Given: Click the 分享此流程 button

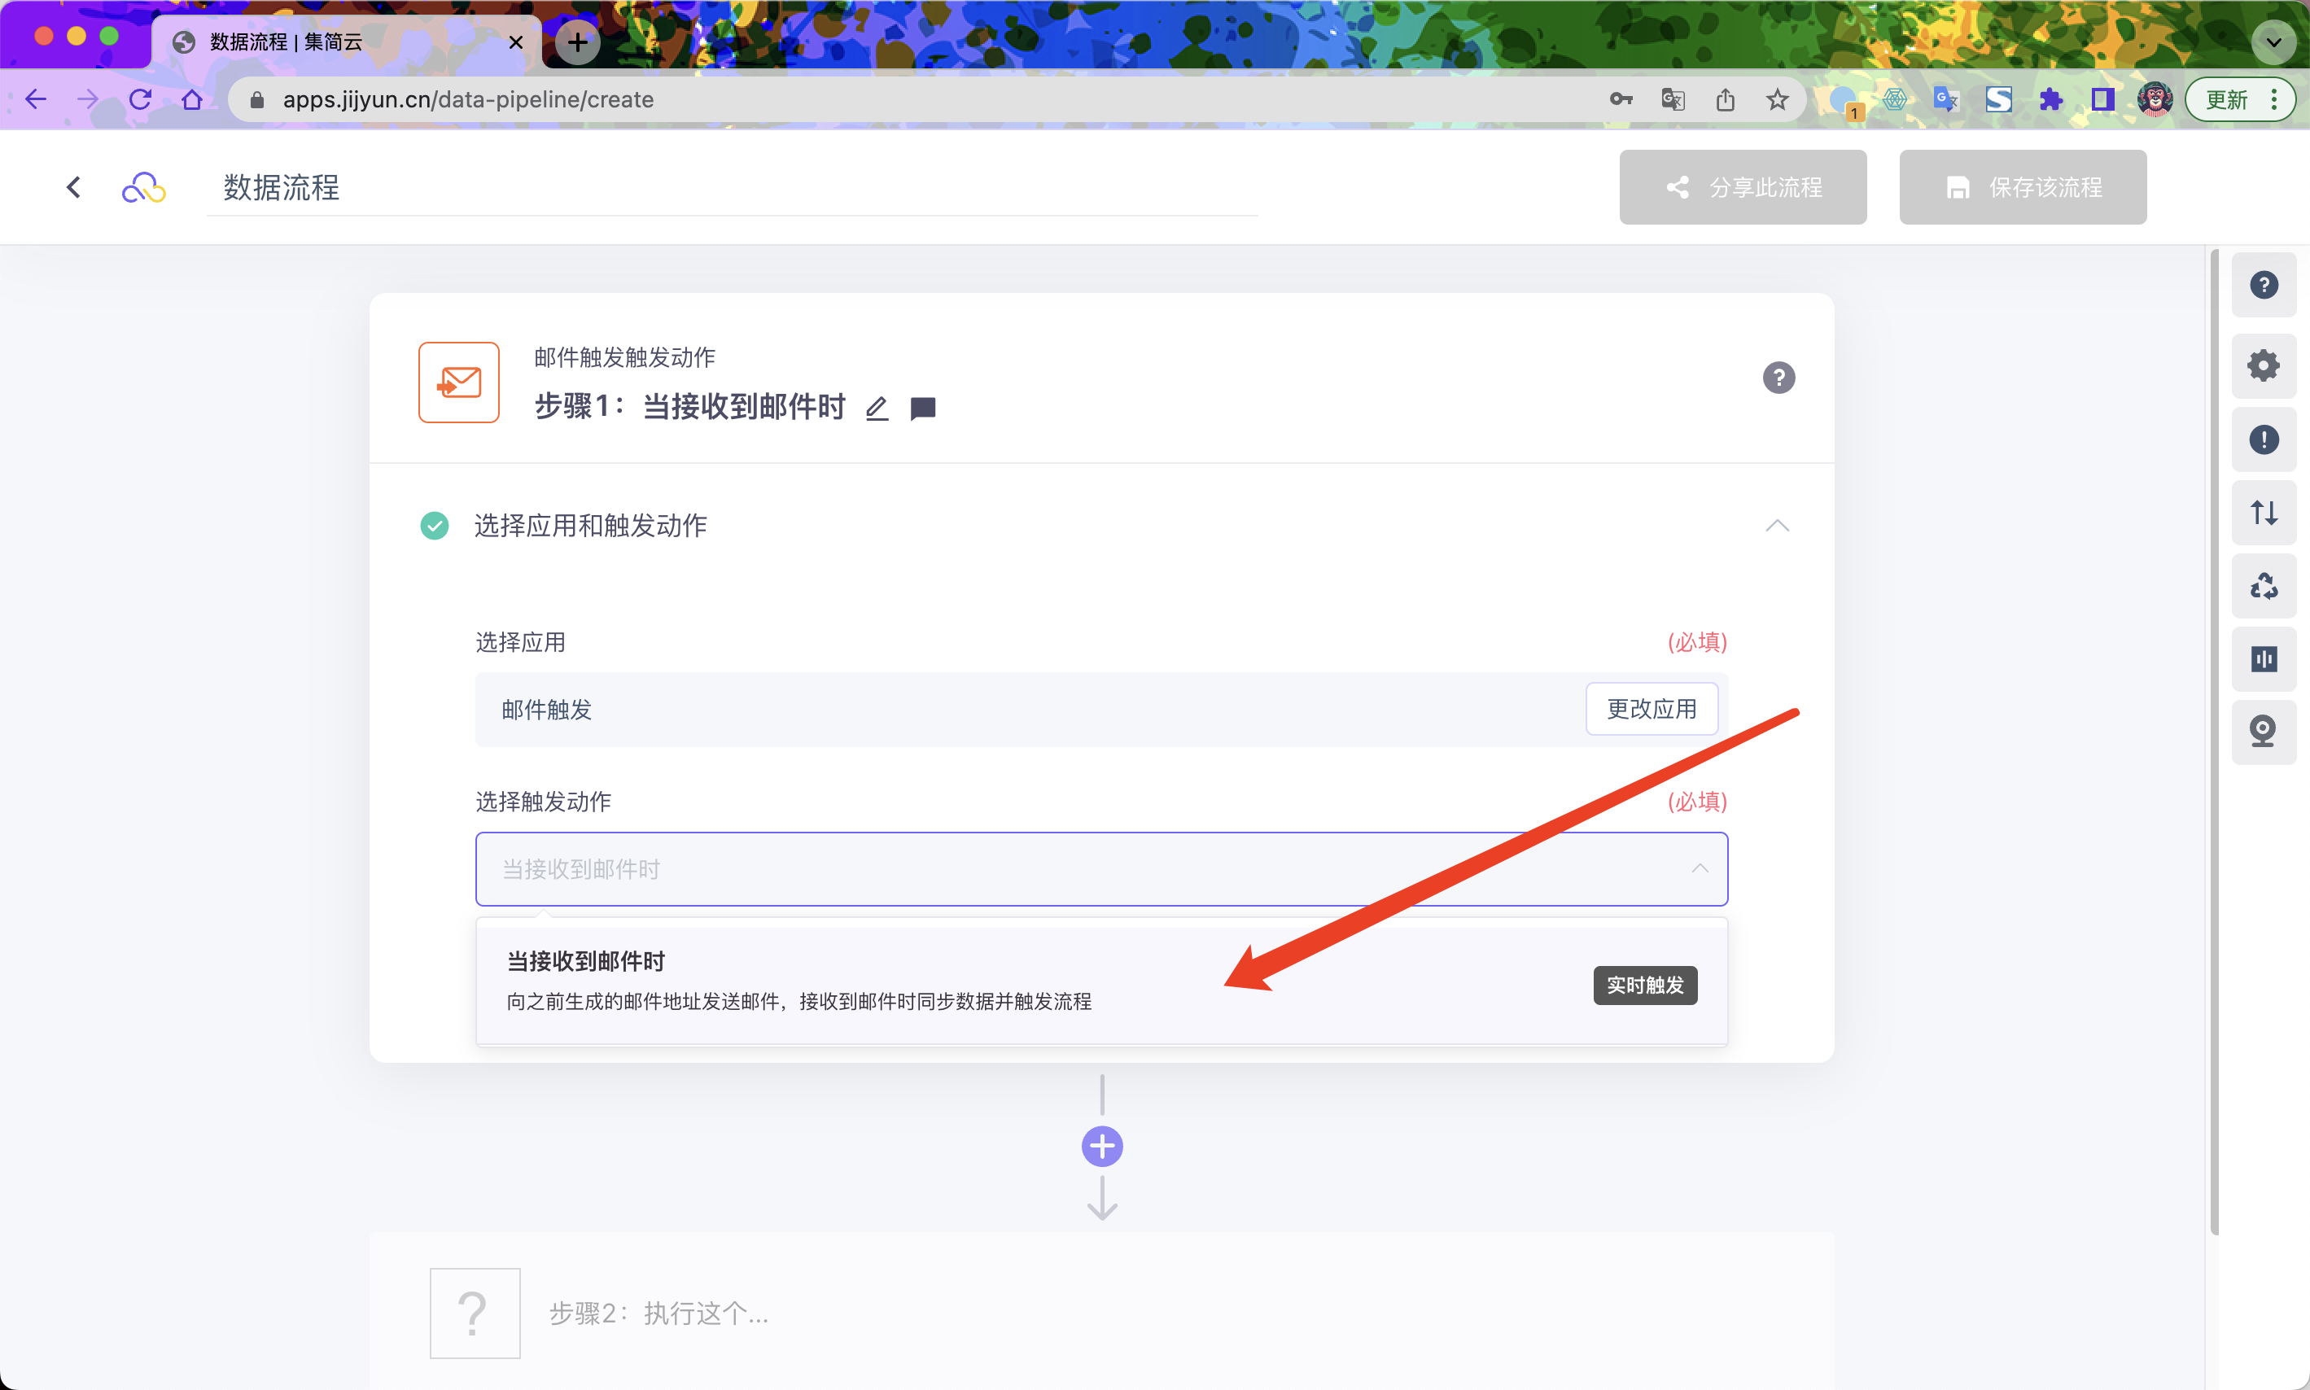Looking at the screenshot, I should click(1743, 187).
